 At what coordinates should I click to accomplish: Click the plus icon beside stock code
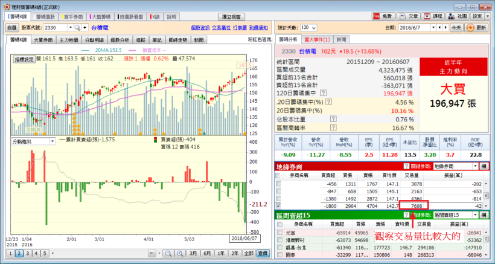point(85,28)
